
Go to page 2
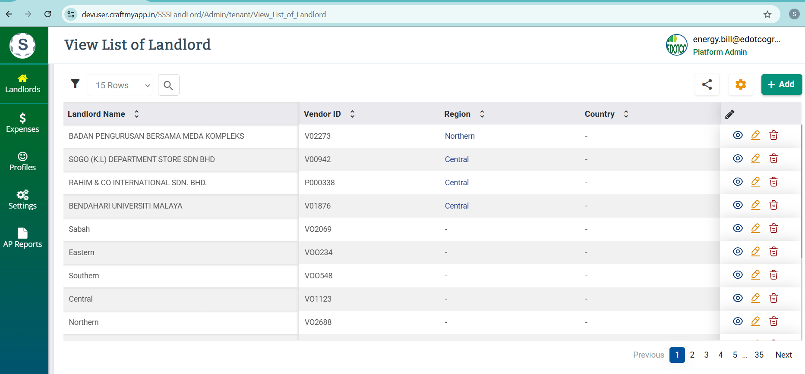click(x=692, y=355)
